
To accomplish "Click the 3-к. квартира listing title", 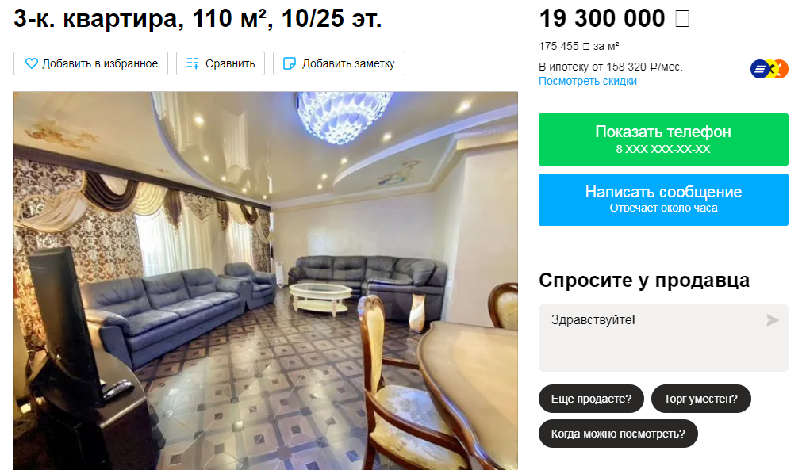I will click(x=198, y=19).
